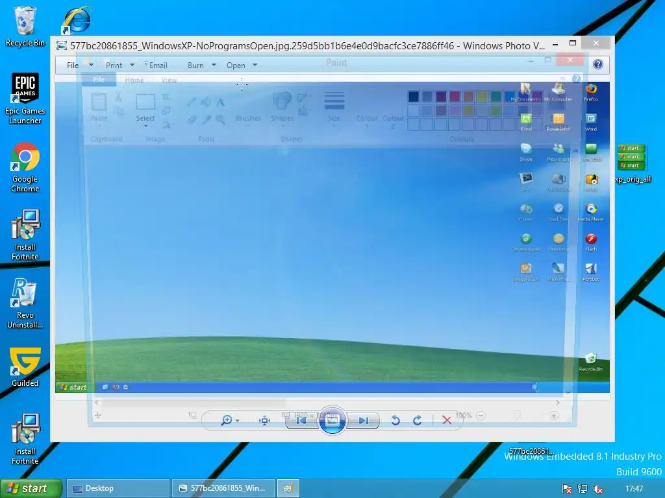Advance to next photo in Photo Viewer
Image resolution: width=665 pixels, height=498 pixels.
coord(364,420)
